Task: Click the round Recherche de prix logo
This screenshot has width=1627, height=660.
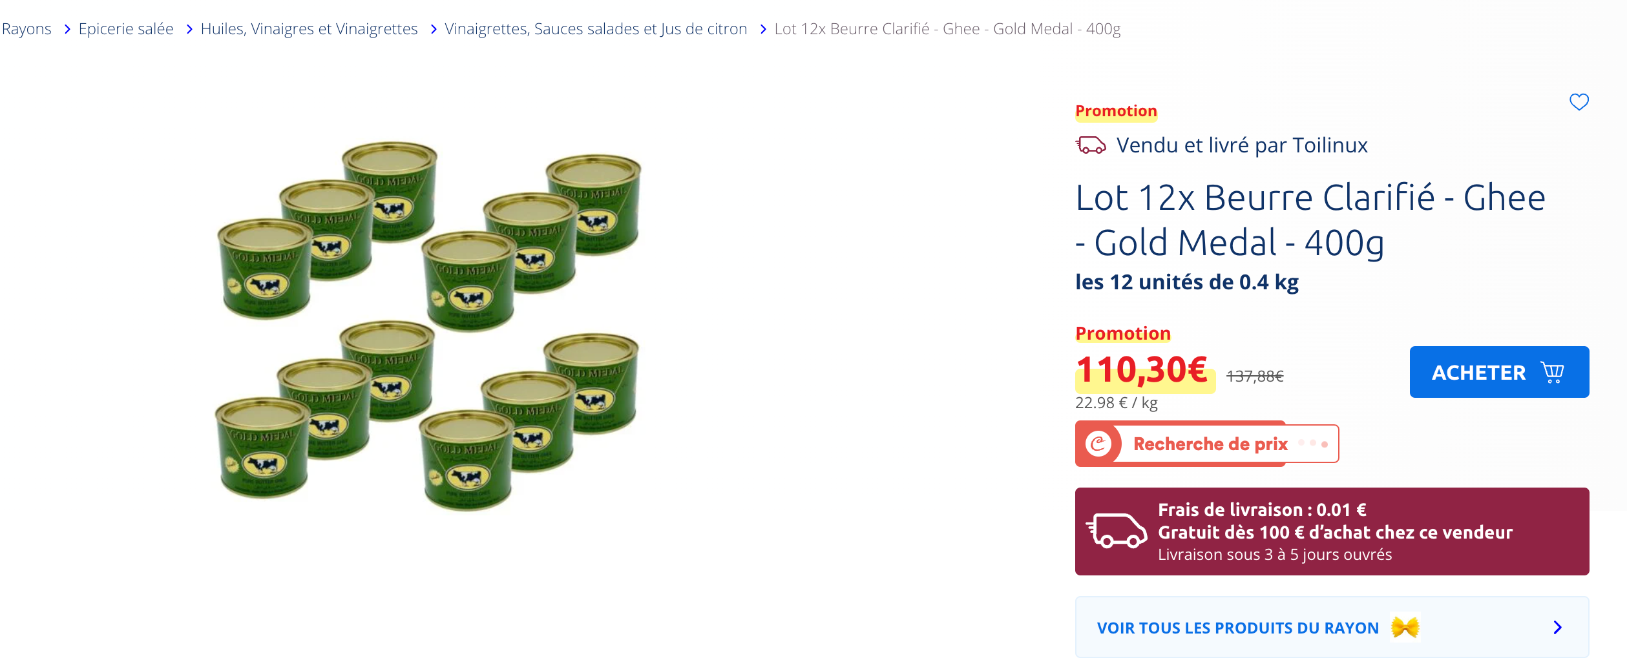Action: click(x=1098, y=444)
